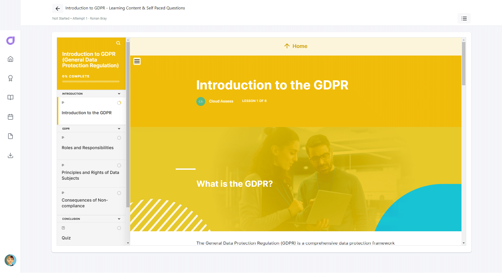Click the lesson icon above Consequences of Non-compliance
The width and height of the screenshot is (502, 273).
[63, 193]
